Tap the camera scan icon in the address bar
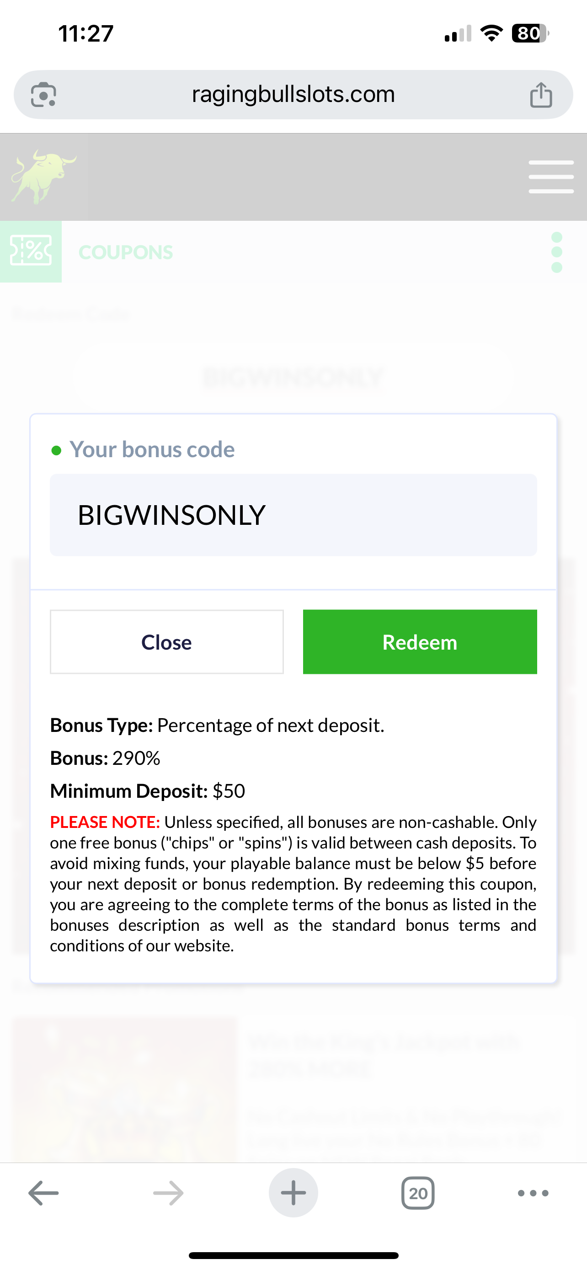The height and width of the screenshot is (1270, 587). tap(43, 95)
